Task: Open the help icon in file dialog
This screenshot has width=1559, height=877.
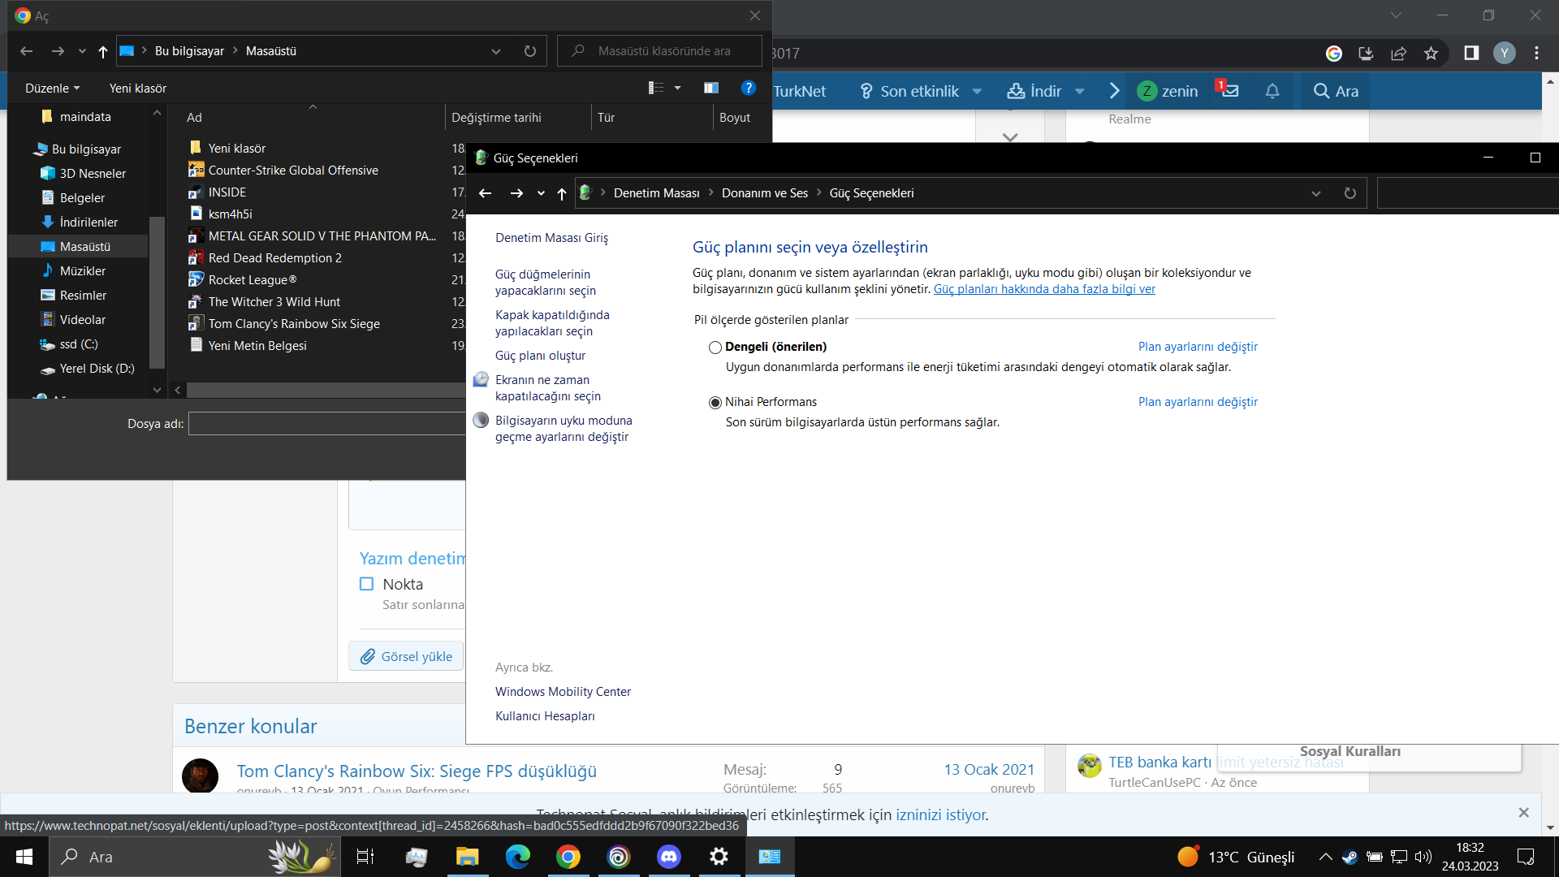Action: tap(748, 88)
